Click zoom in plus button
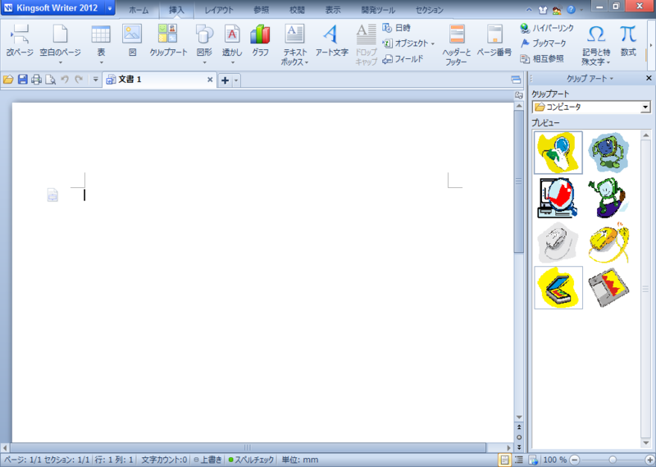Image resolution: width=656 pixels, height=467 pixels. tap(649, 460)
